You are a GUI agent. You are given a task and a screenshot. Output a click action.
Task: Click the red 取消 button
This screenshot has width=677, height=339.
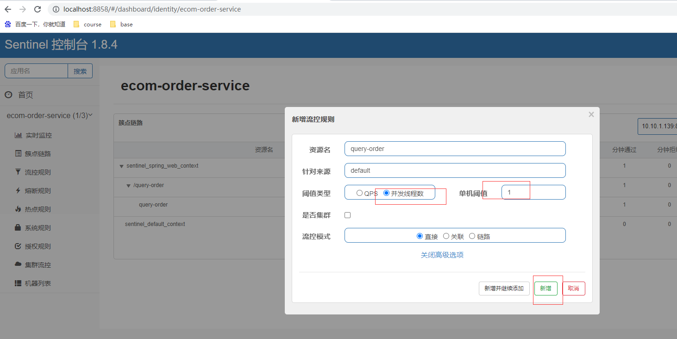coord(573,288)
